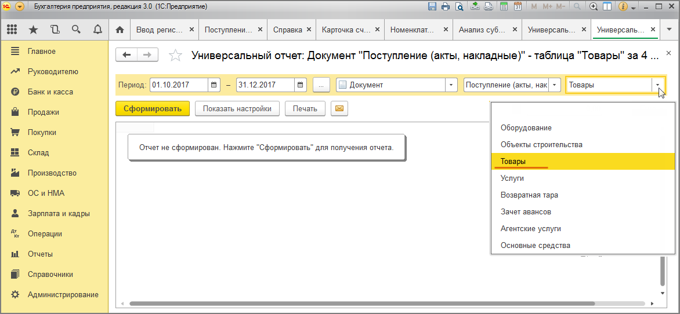Open the Продажи section
This screenshot has width=680, height=314.
(44, 112)
